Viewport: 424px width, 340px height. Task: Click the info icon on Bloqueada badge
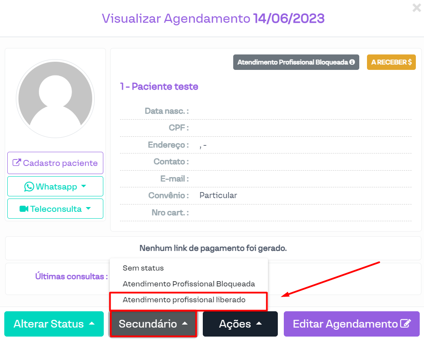point(352,62)
